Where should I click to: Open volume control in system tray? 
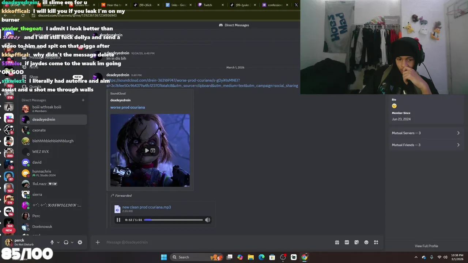pyautogui.click(x=445, y=257)
